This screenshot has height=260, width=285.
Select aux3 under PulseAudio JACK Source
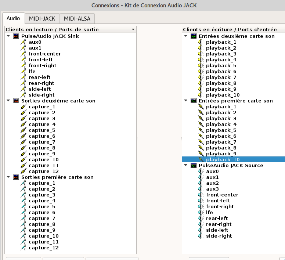(x=213, y=189)
